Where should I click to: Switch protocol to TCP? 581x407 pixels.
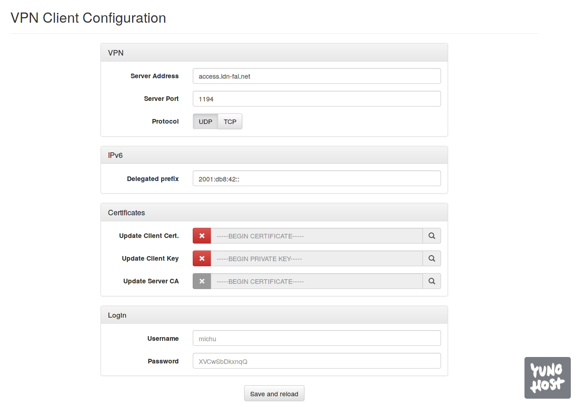coord(230,122)
